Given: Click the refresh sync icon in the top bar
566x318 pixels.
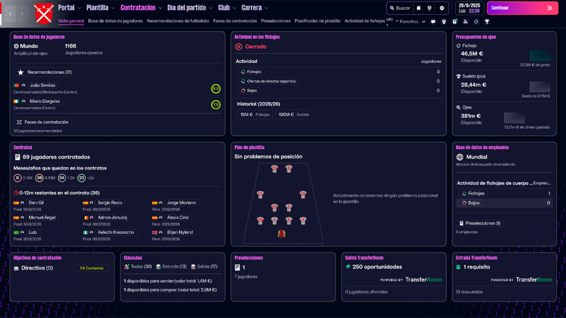Looking at the screenshot, I should click(476, 22).
